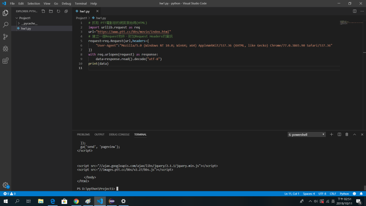Click the UTF-8 encoding in status bar
366x206 pixels.
(322, 193)
